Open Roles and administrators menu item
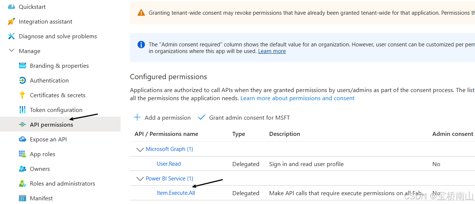This screenshot has width=475, height=204. pyautogui.click(x=62, y=183)
